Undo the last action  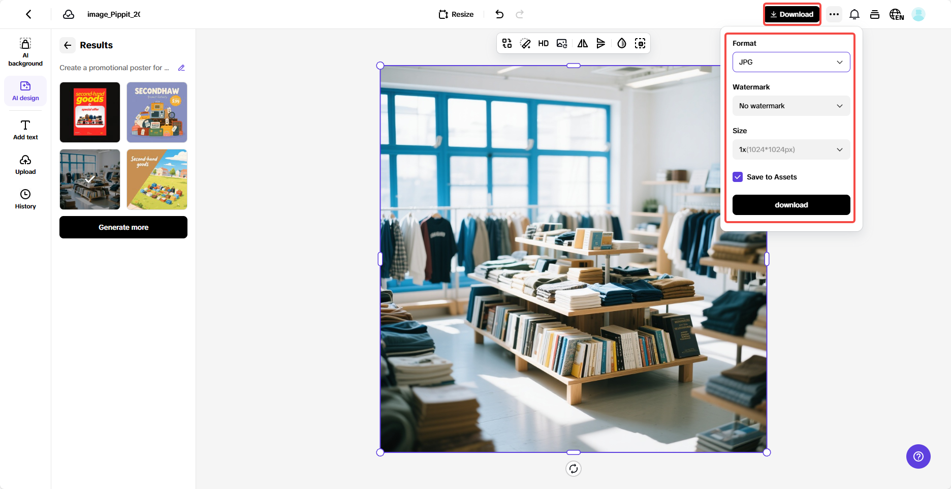coord(499,14)
